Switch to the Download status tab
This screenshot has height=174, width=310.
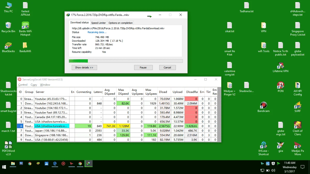click(x=80, y=22)
